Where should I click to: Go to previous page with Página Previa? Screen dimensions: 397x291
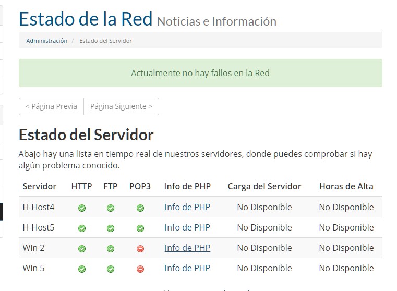[x=51, y=106]
